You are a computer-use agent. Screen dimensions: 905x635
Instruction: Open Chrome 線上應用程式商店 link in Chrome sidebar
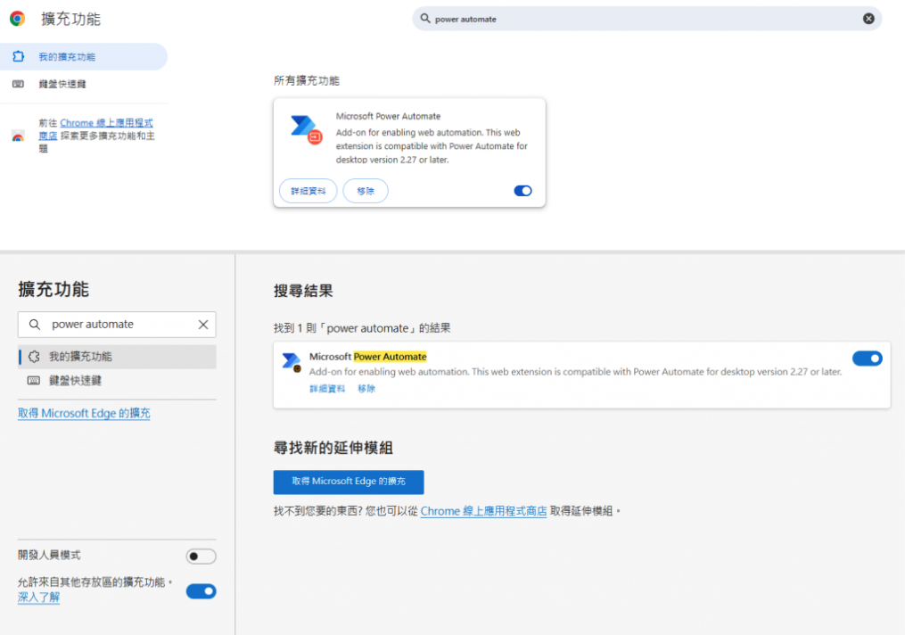point(106,123)
